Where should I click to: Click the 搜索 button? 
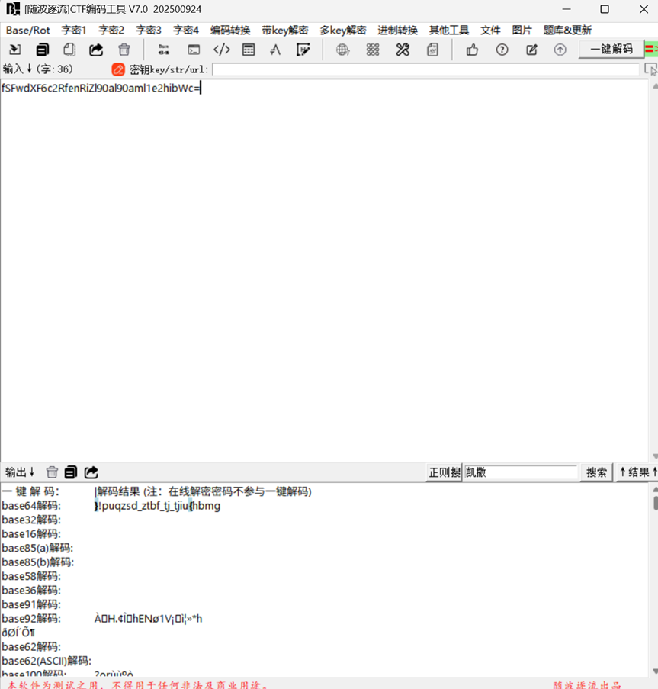pyautogui.click(x=597, y=472)
